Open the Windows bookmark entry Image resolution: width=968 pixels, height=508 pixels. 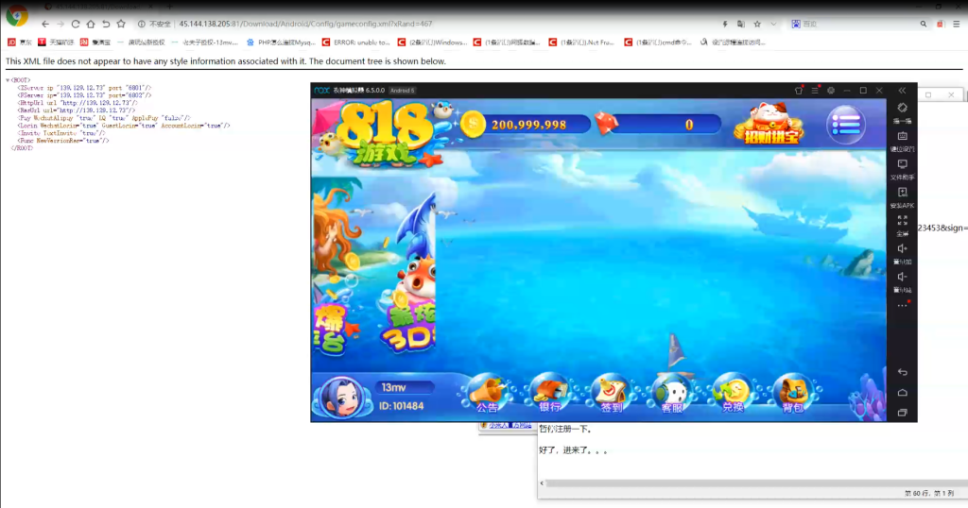pyautogui.click(x=432, y=42)
